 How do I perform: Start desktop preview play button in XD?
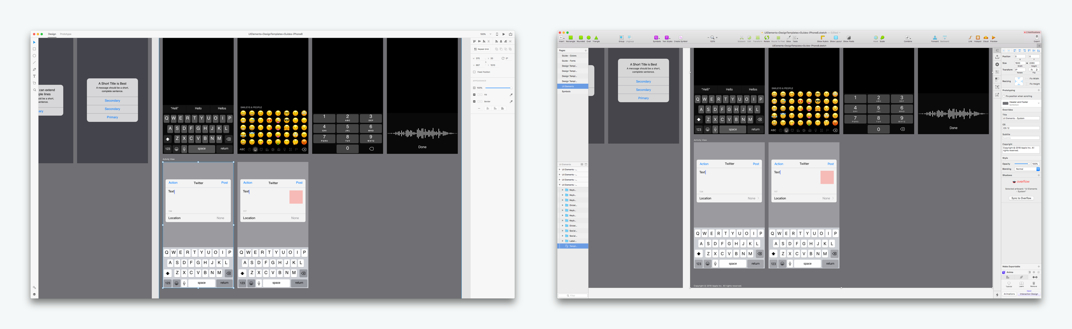coord(504,34)
